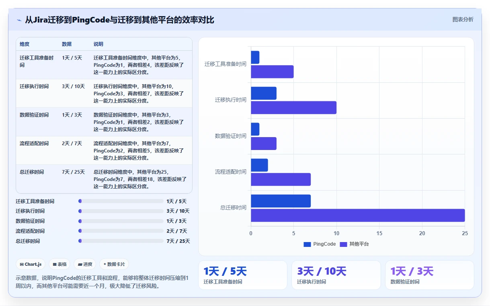Click the x-axis tick value 10
490x306 pixels.
[336, 234]
